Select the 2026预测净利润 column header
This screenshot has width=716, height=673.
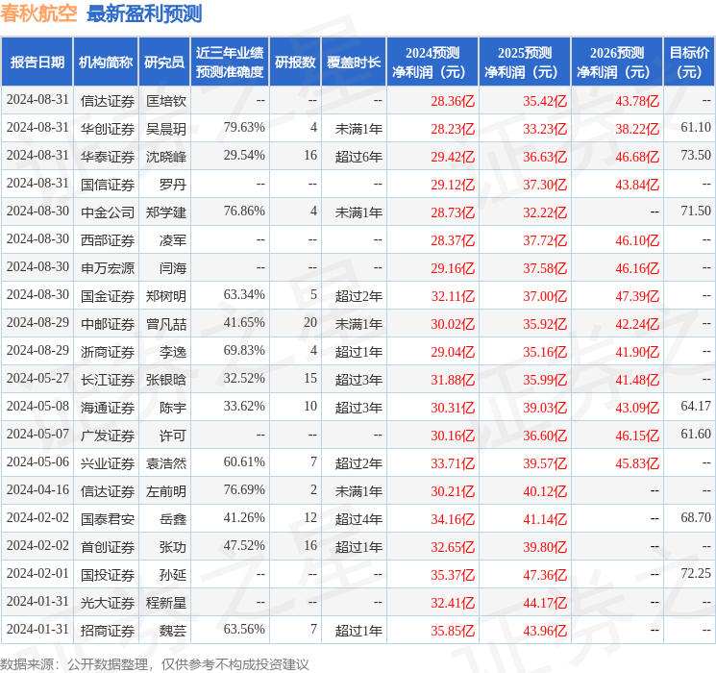point(617,62)
